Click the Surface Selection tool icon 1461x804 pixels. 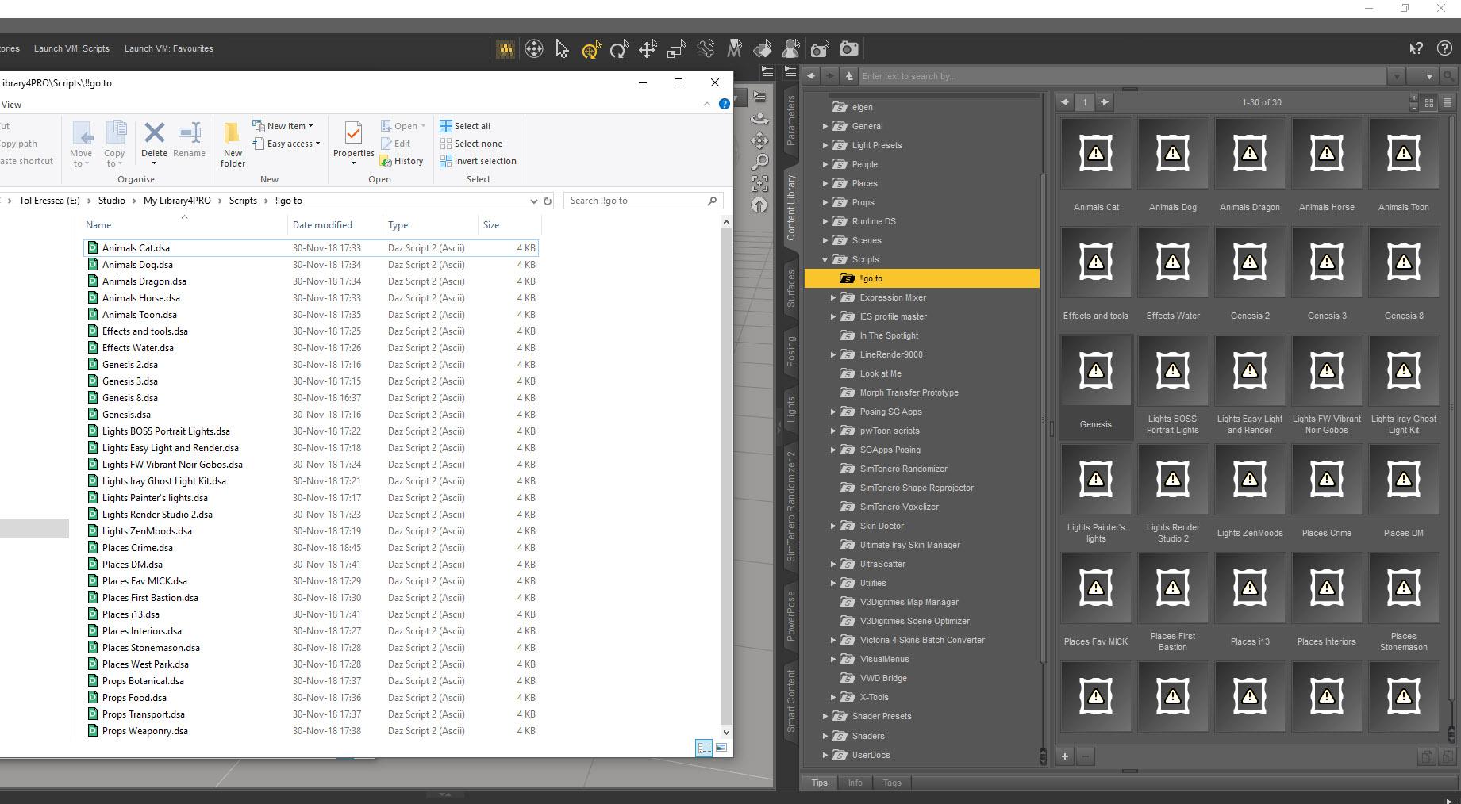pyautogui.click(x=763, y=49)
